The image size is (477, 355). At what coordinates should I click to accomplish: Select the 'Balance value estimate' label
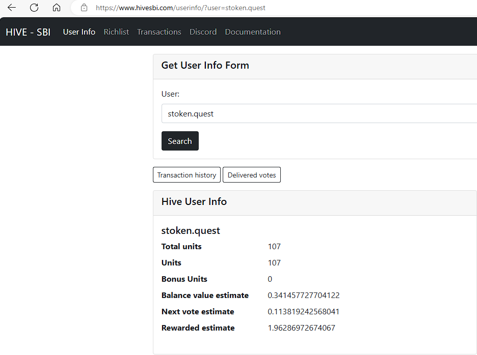click(205, 295)
